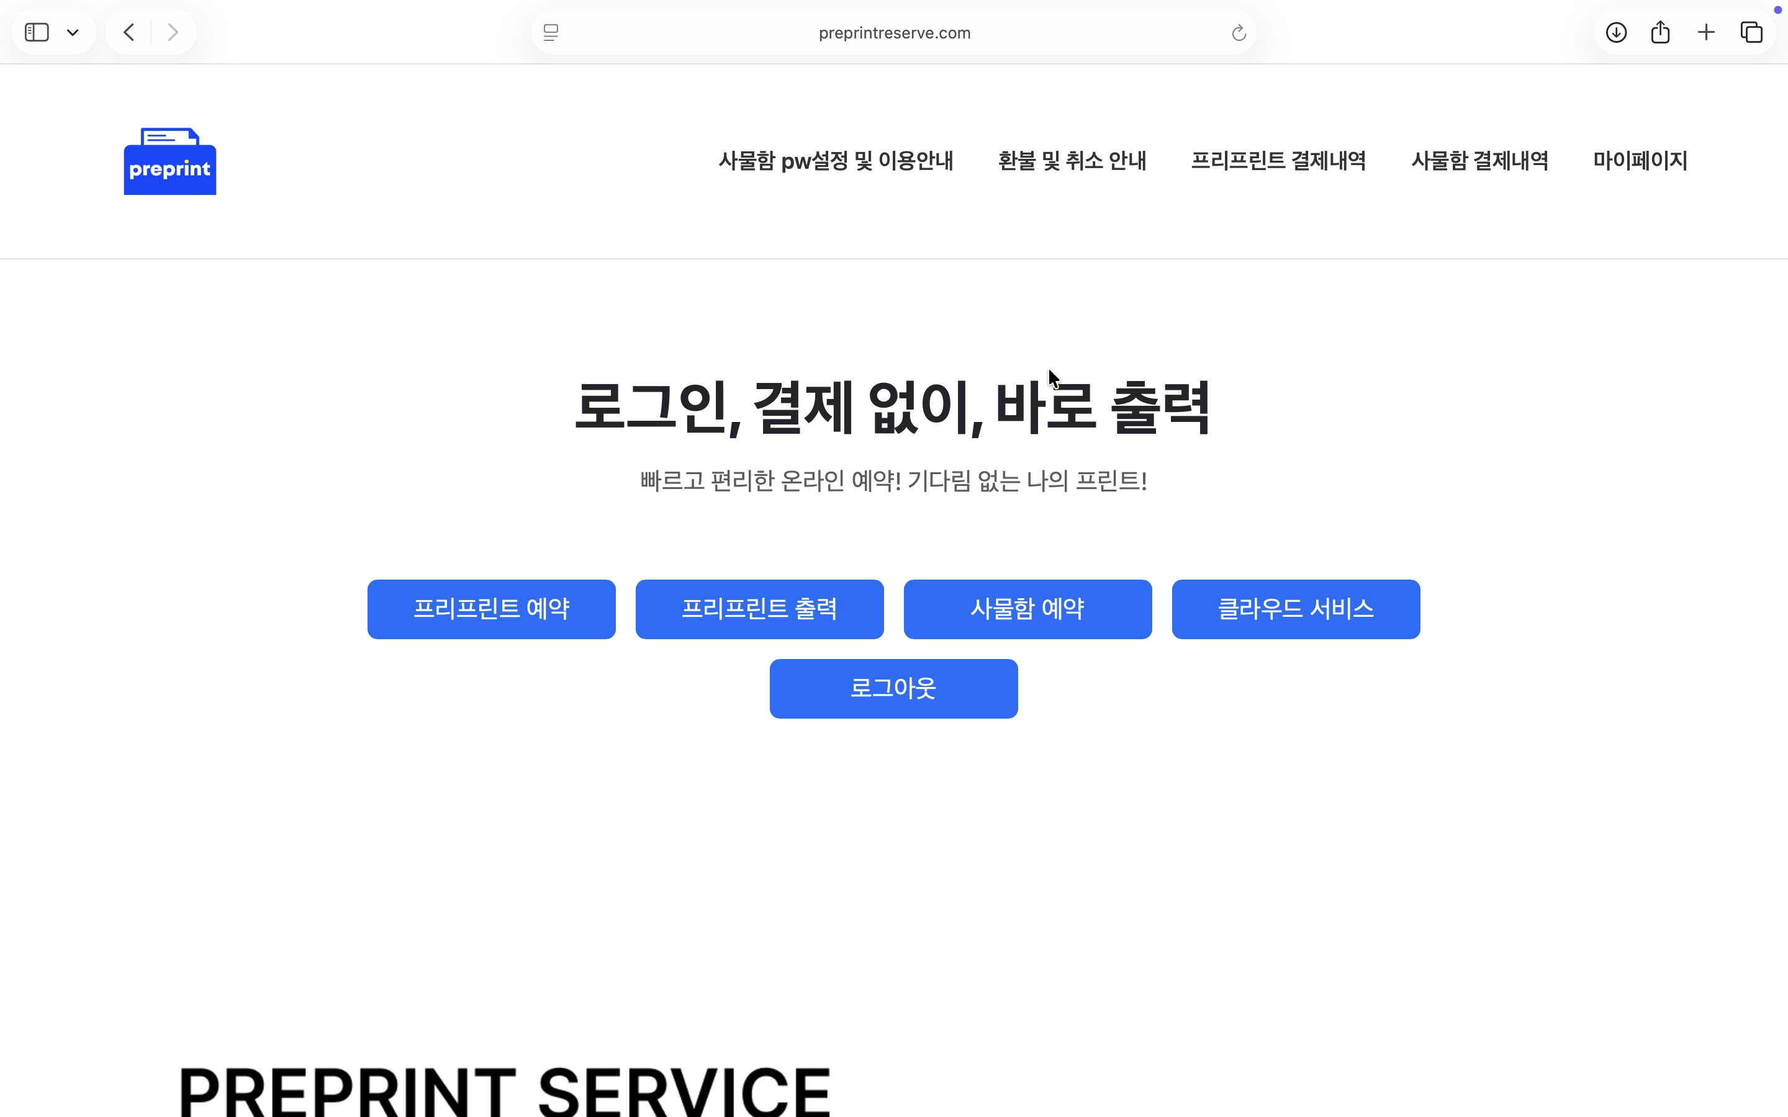Click the address bar showing preprintreserve.com
1788x1117 pixels.
click(893, 32)
